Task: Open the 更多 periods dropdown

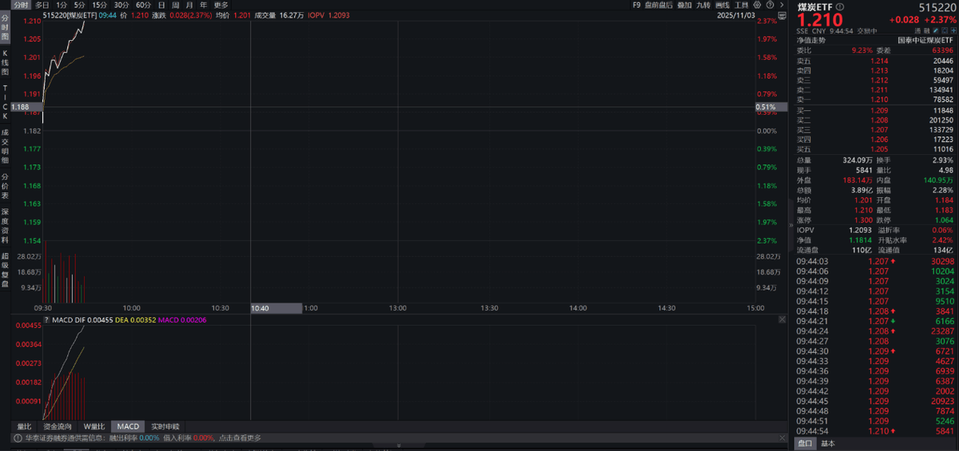Action: [x=221, y=5]
